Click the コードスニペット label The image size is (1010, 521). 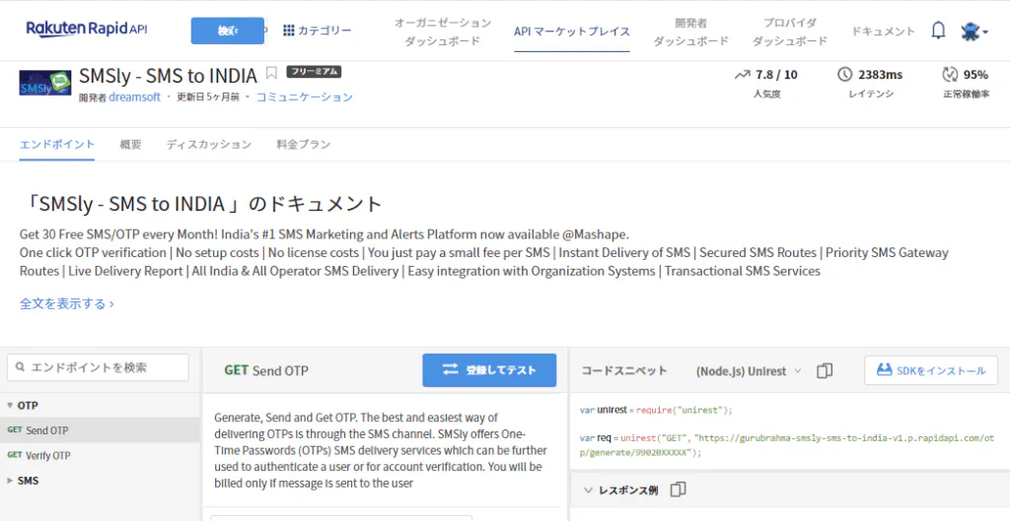click(624, 371)
